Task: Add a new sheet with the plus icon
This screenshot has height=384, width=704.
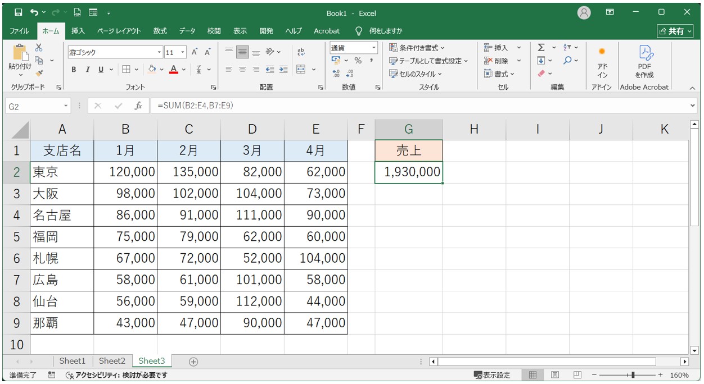Action: coord(193,362)
